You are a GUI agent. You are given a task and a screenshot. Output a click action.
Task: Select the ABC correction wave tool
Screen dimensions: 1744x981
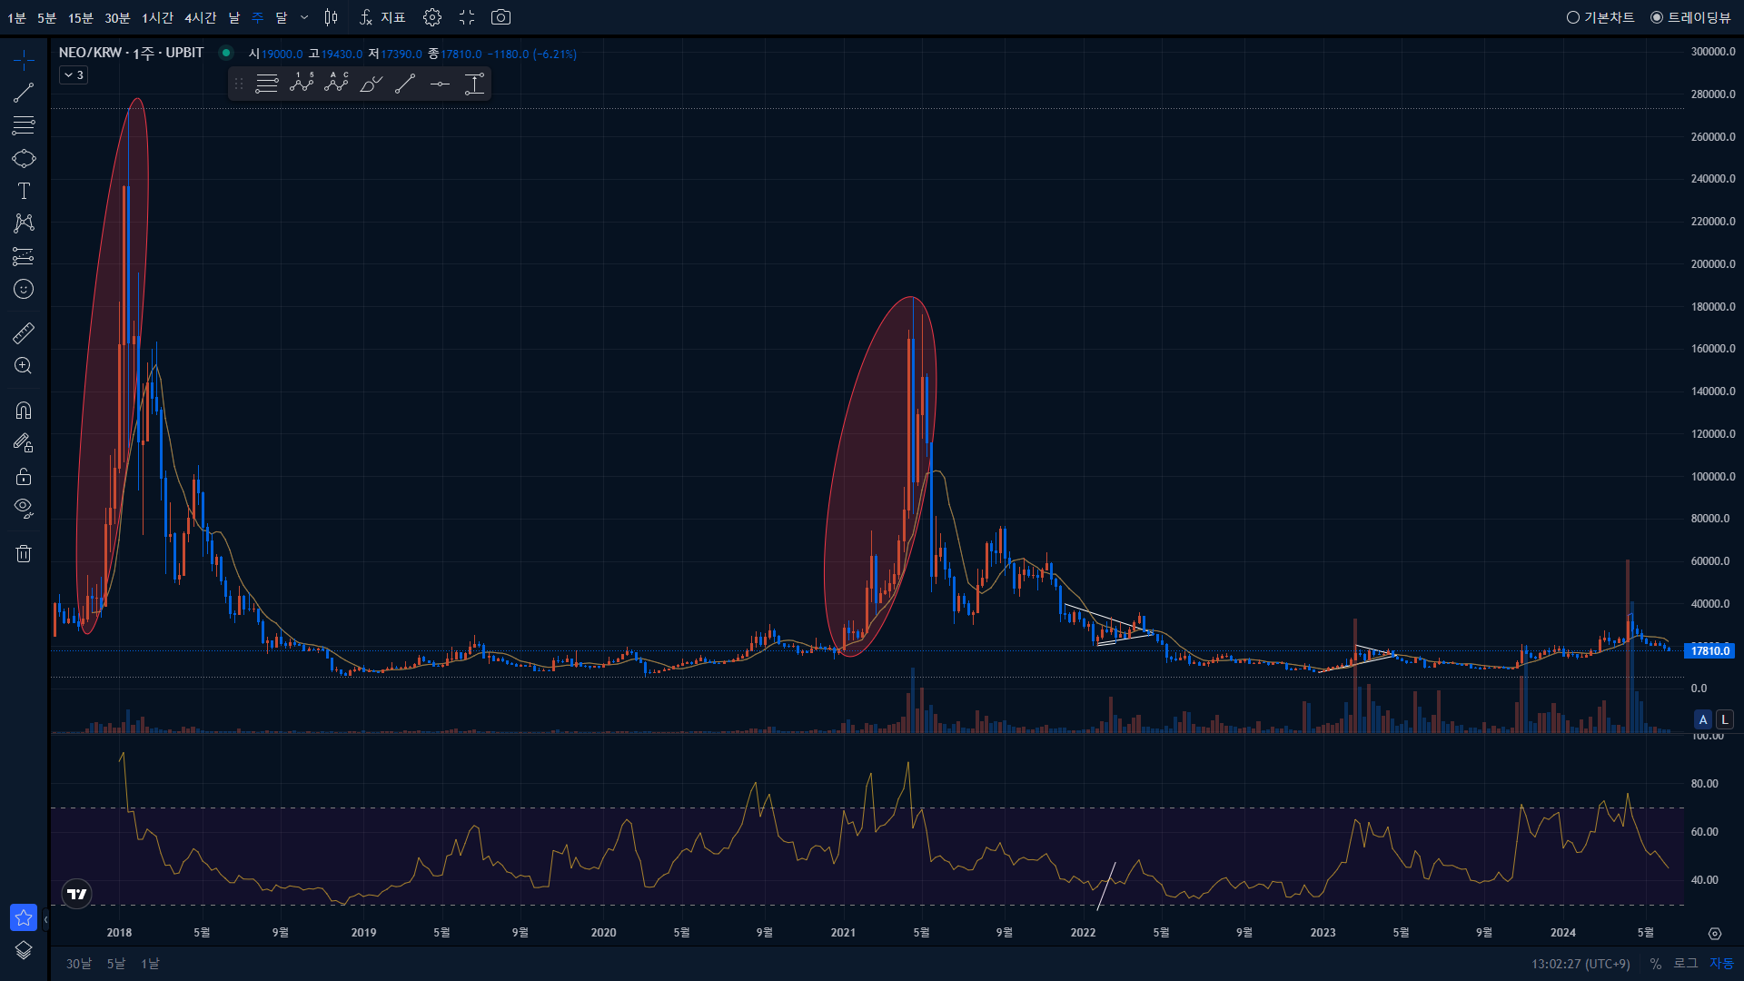coord(336,84)
